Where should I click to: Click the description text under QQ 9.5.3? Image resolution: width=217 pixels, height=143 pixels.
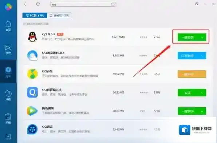click(x=68, y=39)
